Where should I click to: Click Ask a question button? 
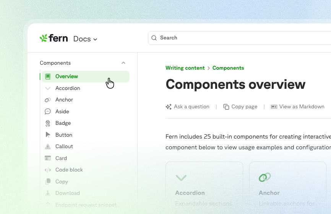(x=188, y=106)
